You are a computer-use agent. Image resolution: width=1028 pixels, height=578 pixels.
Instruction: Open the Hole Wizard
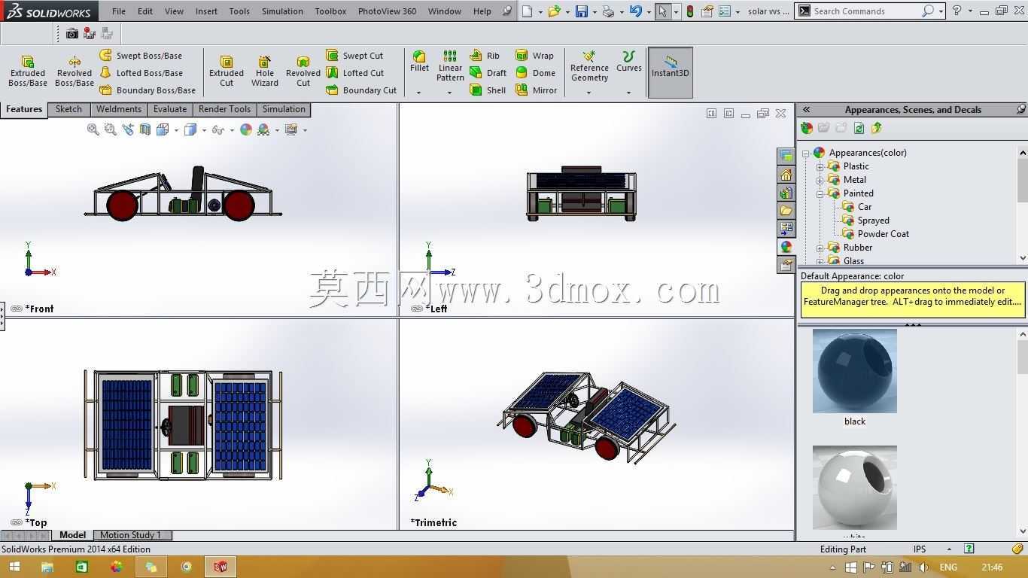(265, 71)
